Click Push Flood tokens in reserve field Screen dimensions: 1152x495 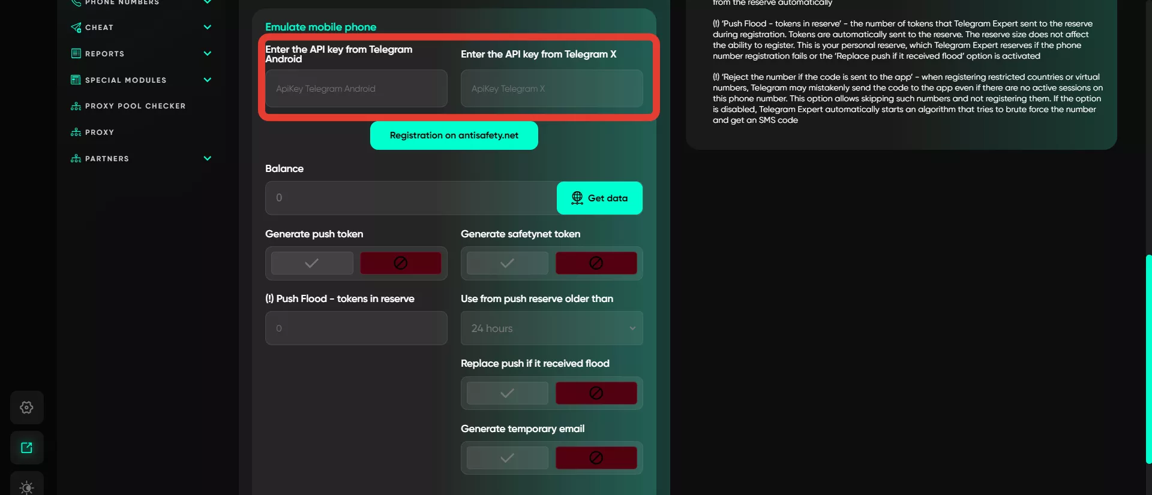356,328
